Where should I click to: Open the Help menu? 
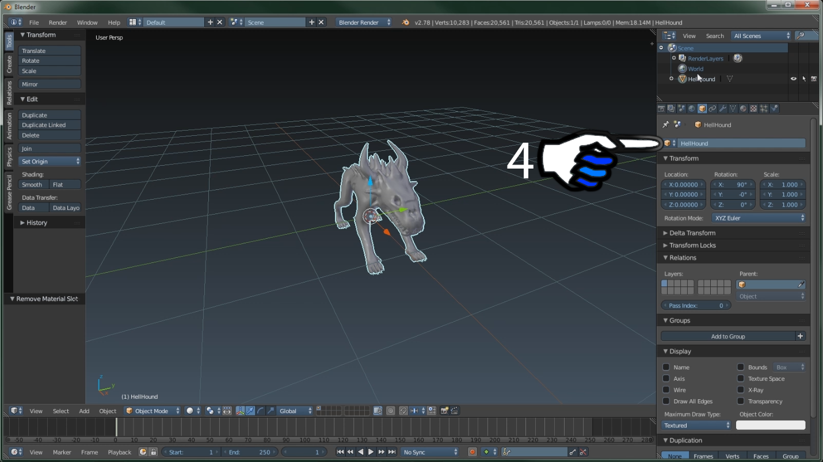pyautogui.click(x=114, y=22)
